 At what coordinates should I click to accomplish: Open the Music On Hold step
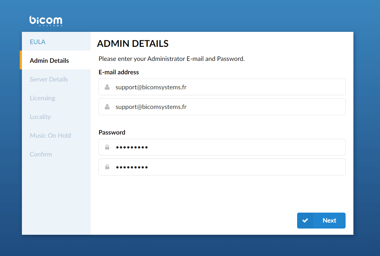[50, 135]
